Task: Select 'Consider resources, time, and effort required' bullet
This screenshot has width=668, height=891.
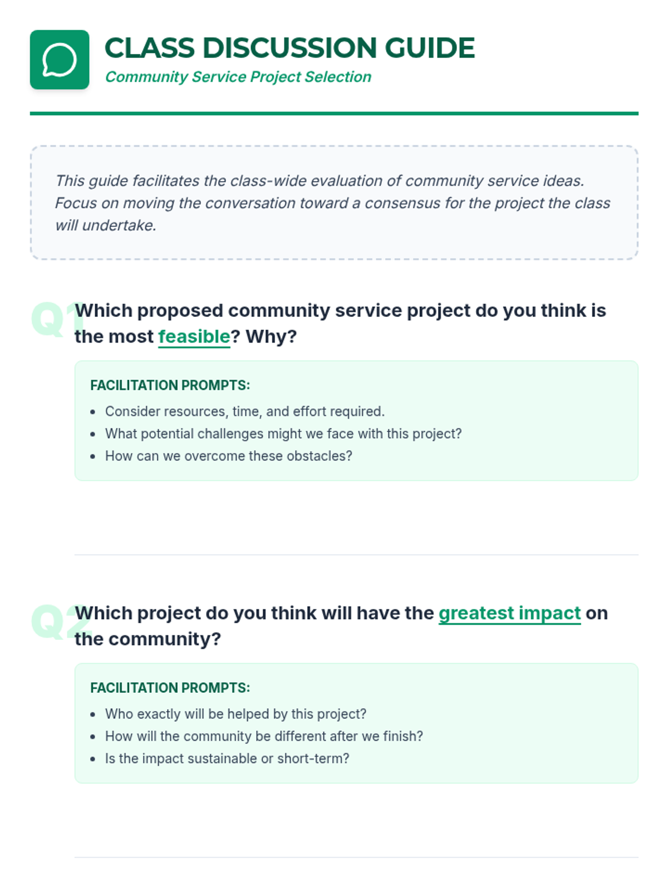Action: pyautogui.click(x=245, y=412)
